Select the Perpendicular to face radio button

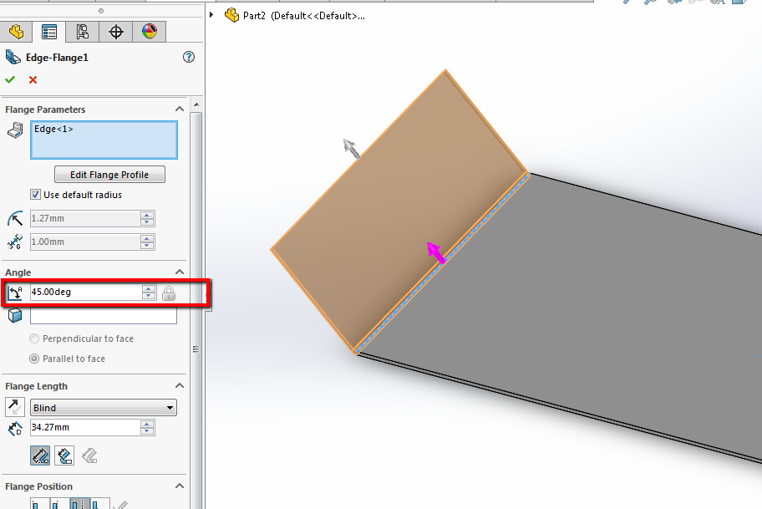point(34,338)
